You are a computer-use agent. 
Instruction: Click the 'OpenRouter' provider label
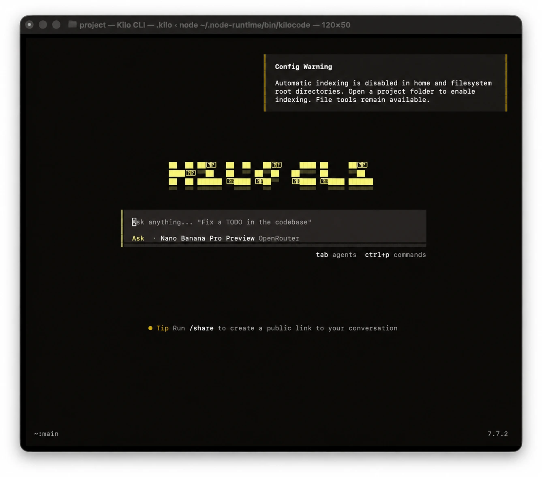(279, 238)
